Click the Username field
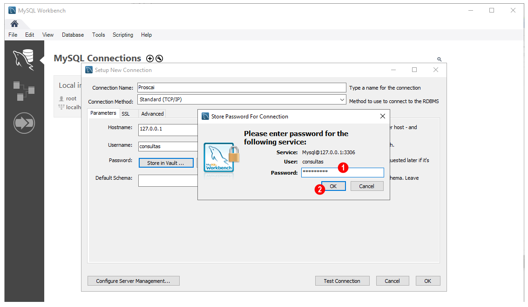 pos(168,146)
